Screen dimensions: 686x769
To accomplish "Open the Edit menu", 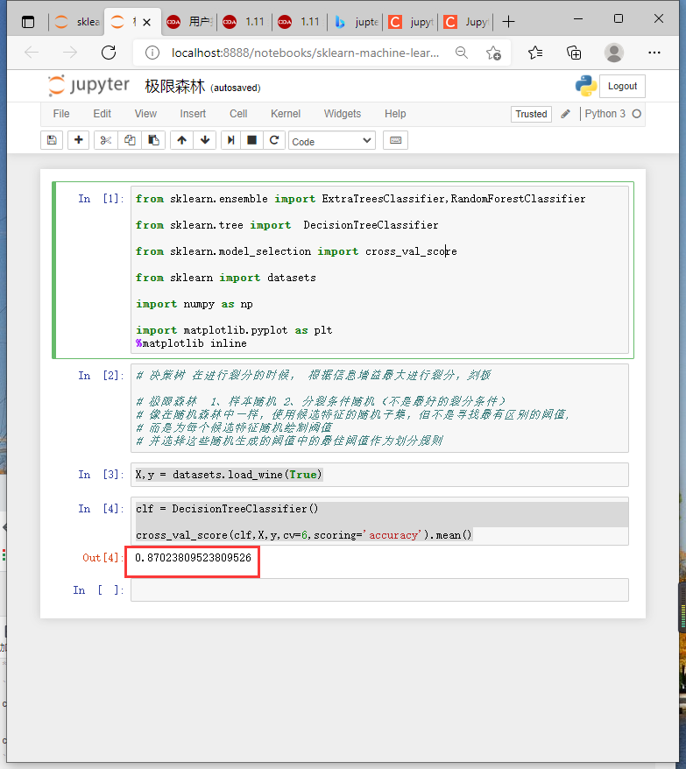I will [x=102, y=114].
